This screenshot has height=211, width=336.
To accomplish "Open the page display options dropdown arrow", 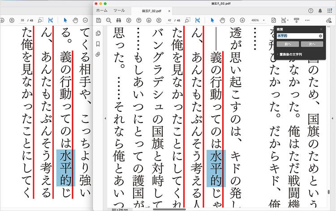I will coord(288,20).
